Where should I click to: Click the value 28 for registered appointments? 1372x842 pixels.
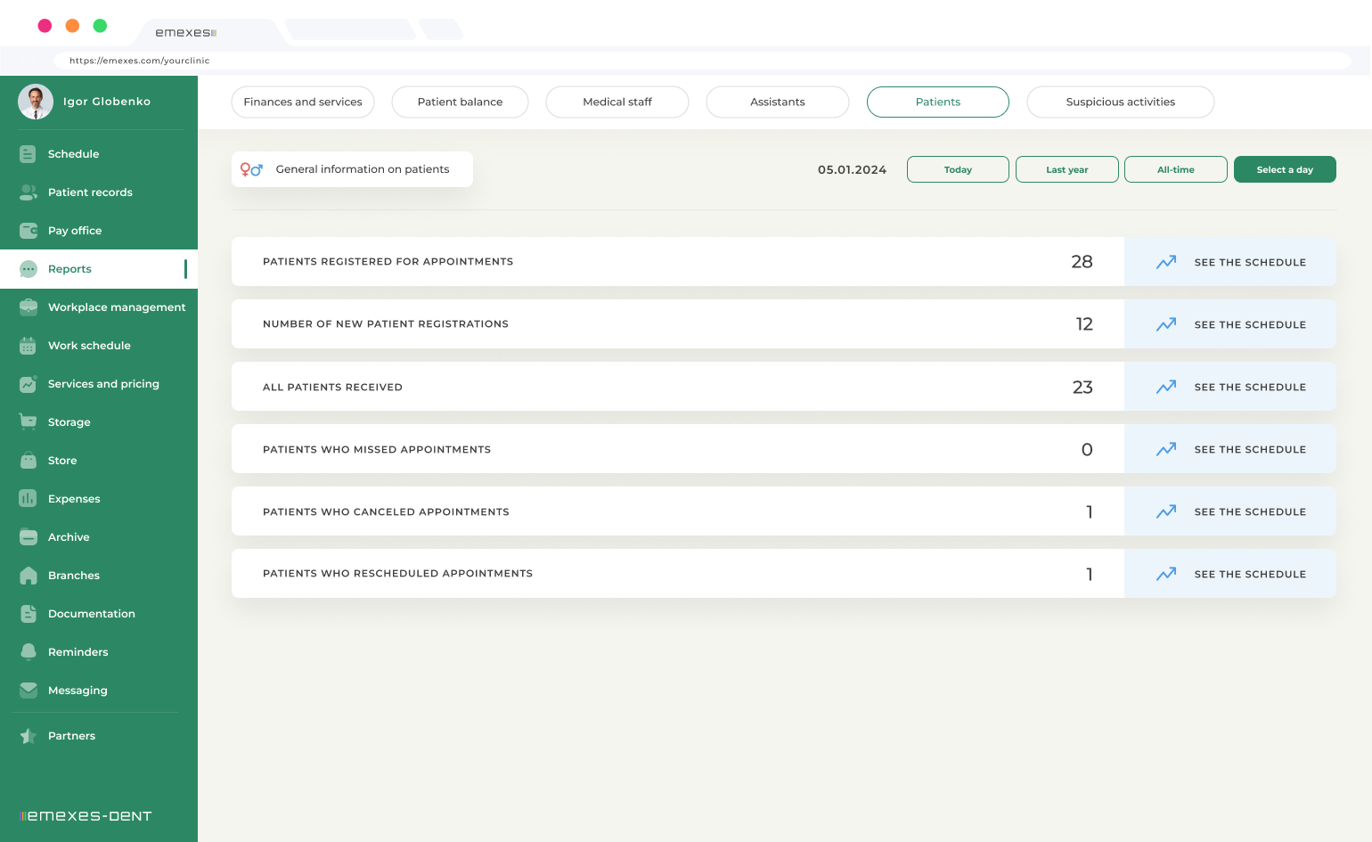pyautogui.click(x=1082, y=262)
